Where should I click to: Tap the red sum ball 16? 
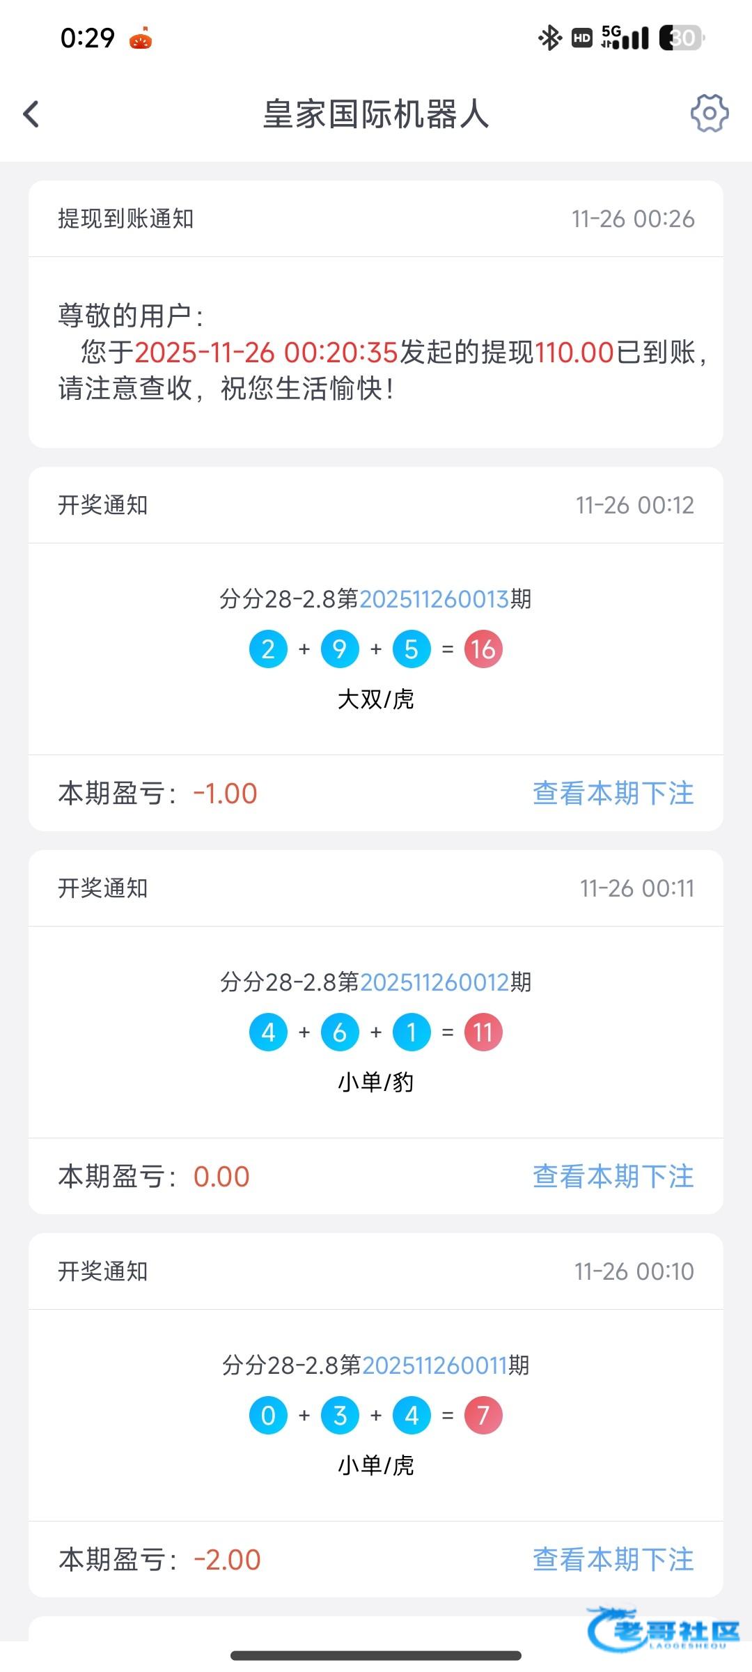click(483, 649)
